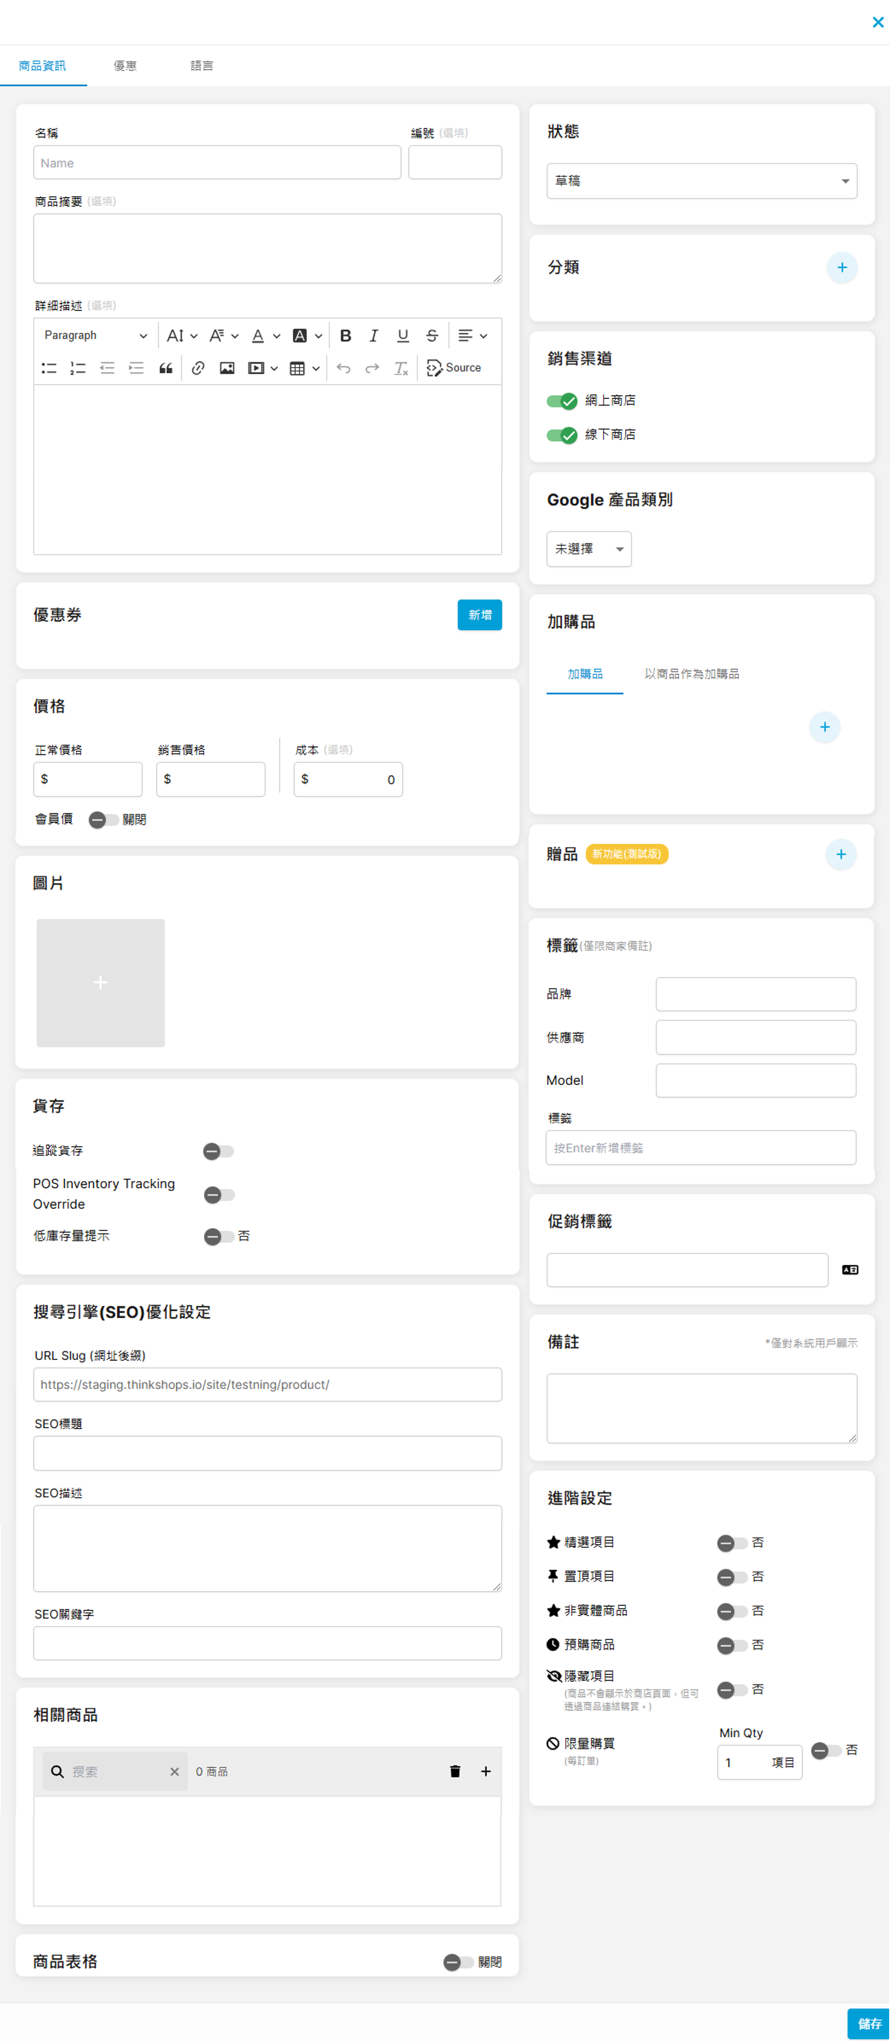This screenshot has width=891, height=2041.
Task: Click the trash icon in 相關商品
Action: [x=455, y=1772]
